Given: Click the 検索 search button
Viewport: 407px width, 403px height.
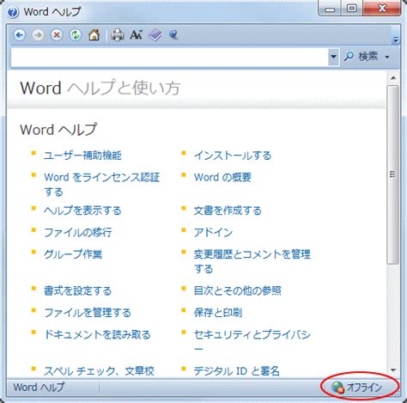Looking at the screenshot, I should 361,57.
